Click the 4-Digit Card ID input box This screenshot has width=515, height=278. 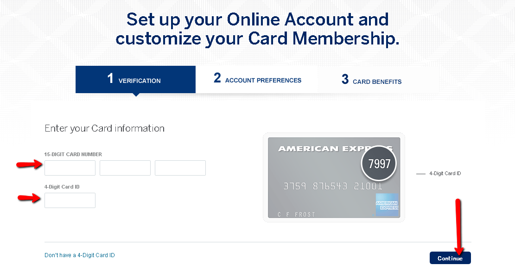coord(70,200)
